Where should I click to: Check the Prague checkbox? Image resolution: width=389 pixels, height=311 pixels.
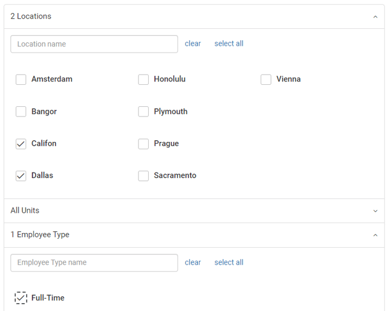point(144,144)
